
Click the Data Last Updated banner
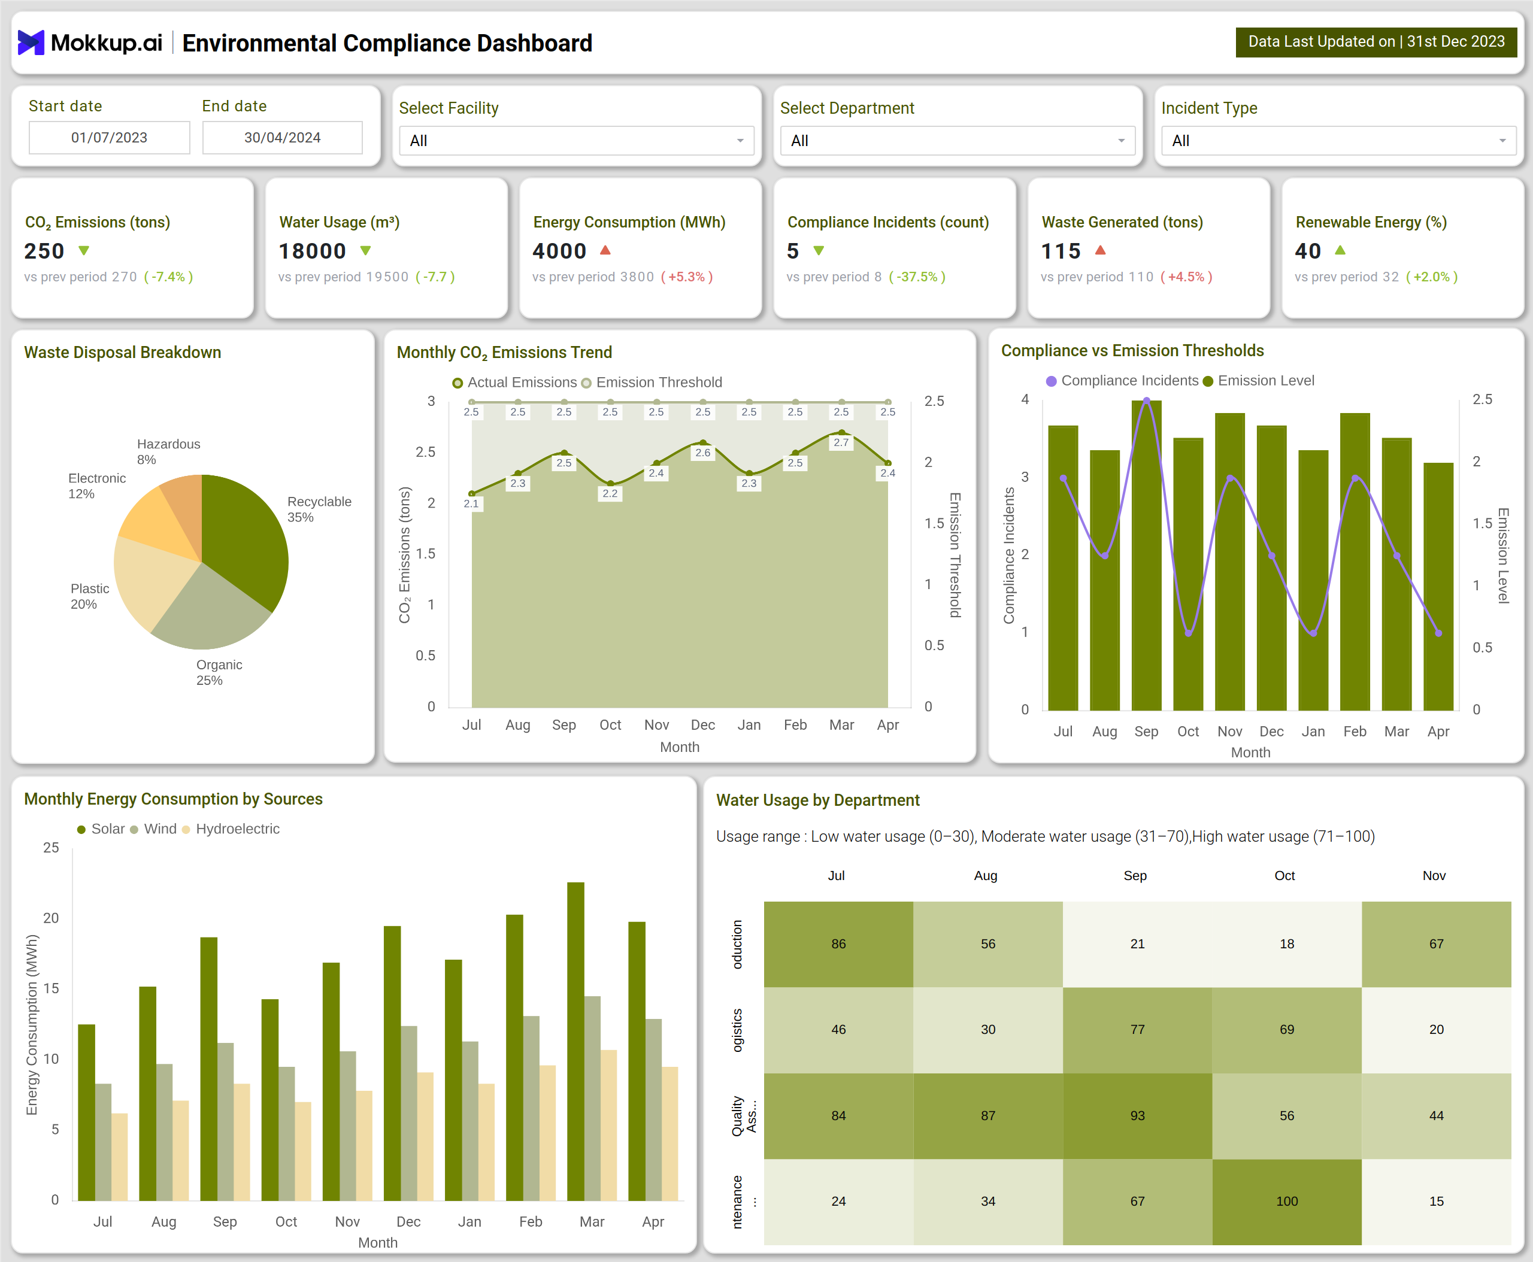tap(1376, 41)
